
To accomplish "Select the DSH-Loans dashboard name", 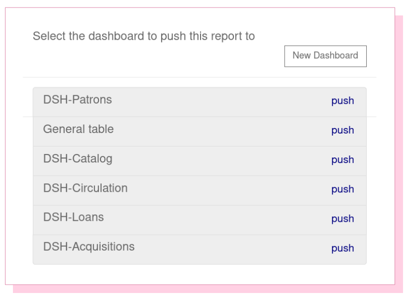I will tap(73, 217).
